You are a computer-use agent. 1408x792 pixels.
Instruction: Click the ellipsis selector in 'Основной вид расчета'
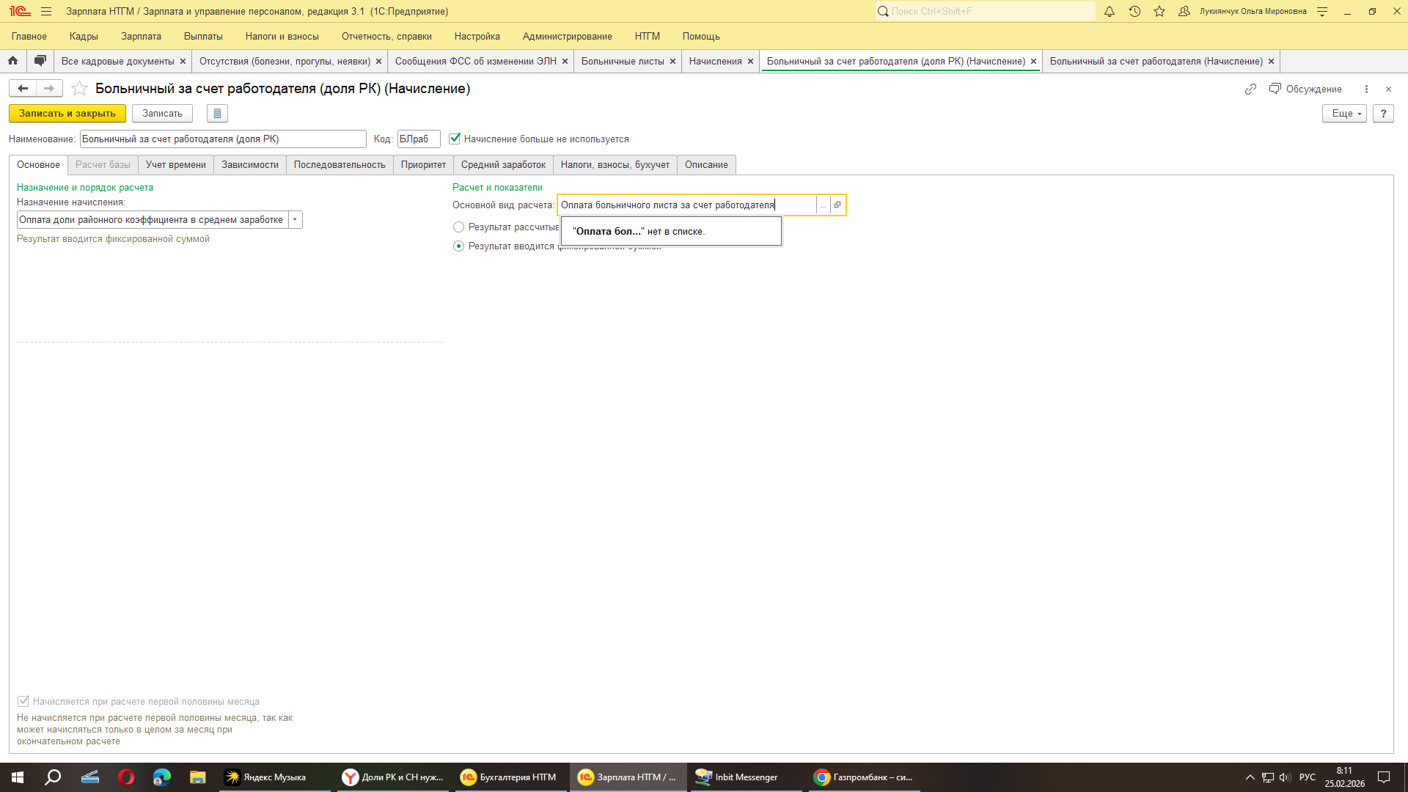coord(823,205)
